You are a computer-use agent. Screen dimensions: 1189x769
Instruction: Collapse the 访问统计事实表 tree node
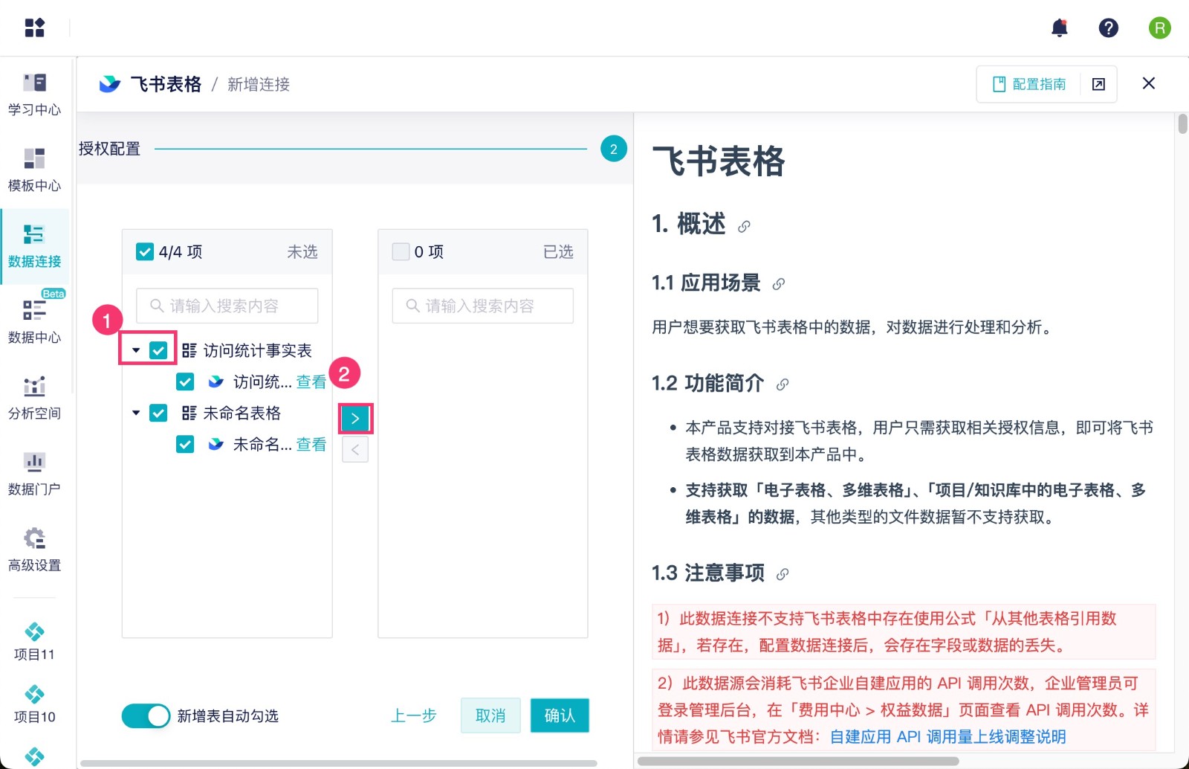[x=136, y=350]
